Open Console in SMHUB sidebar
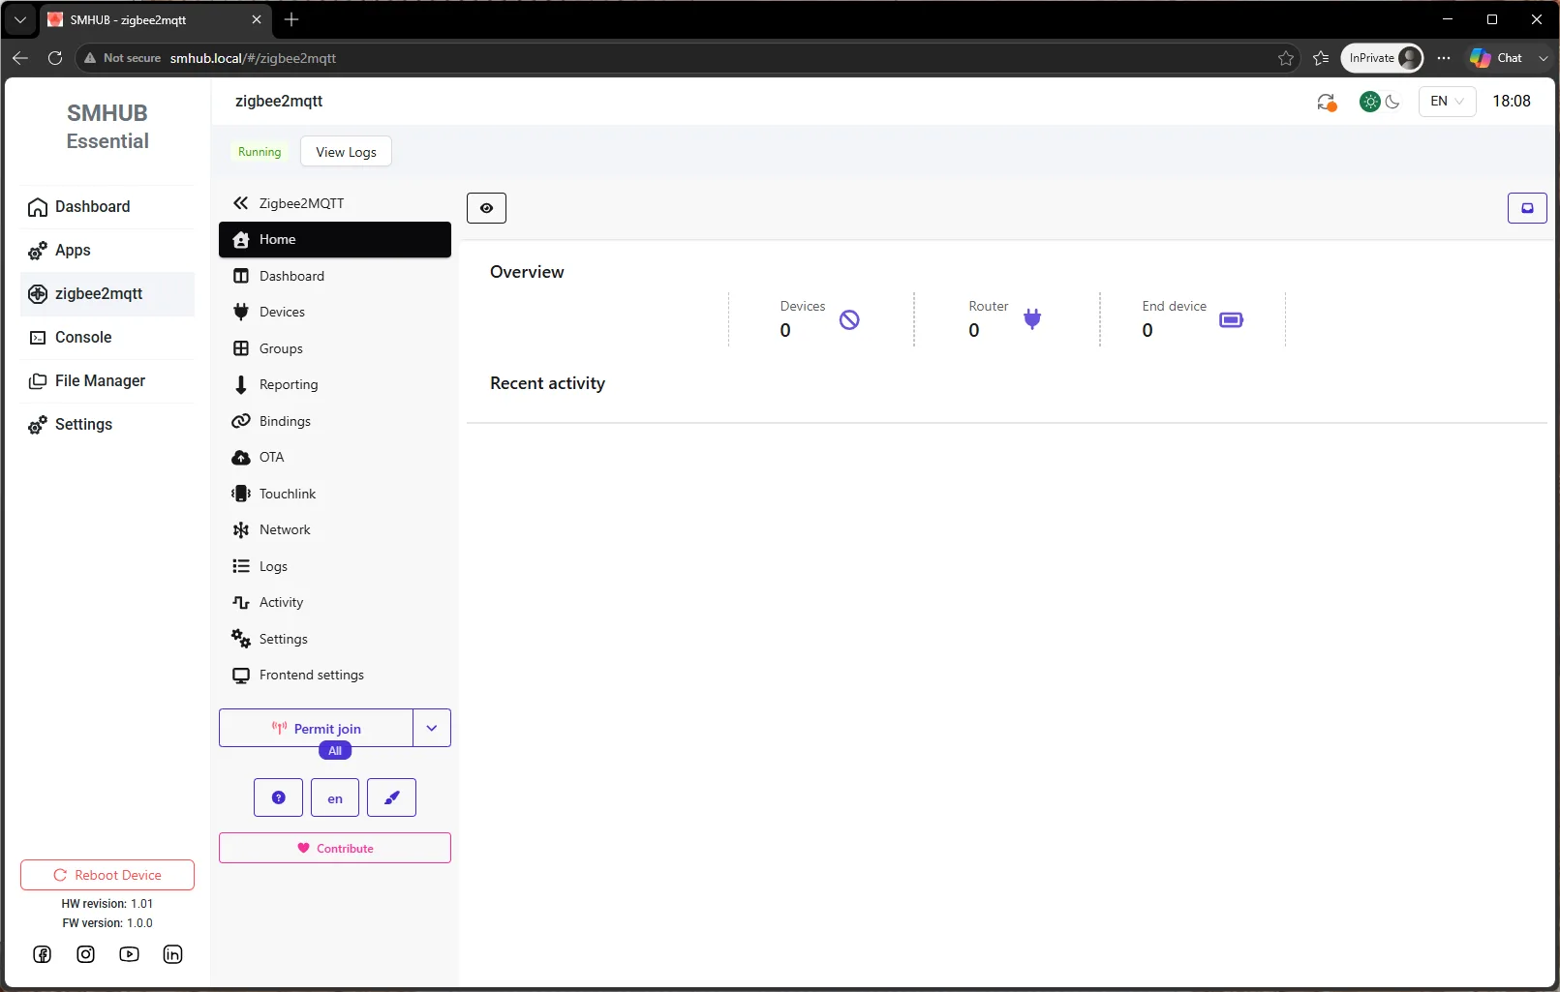Screen dimensions: 1560x992 coord(107,338)
